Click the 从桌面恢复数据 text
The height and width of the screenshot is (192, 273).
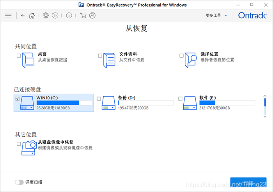click(x=52, y=60)
